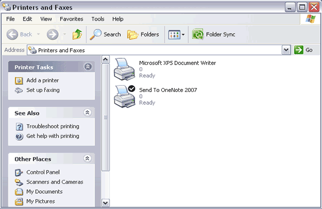This screenshot has width=322, height=209.
Task: Open the Favorites menu
Action: point(71,19)
